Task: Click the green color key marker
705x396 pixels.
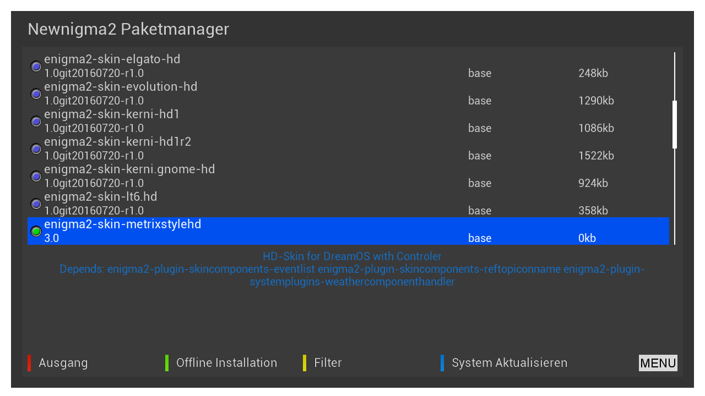Action: (x=167, y=363)
